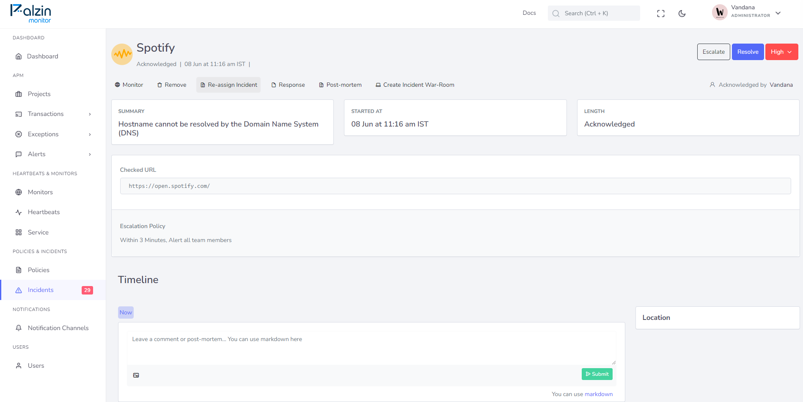Open the Monitor tab for Spotify
The width and height of the screenshot is (803, 402).
coord(129,85)
